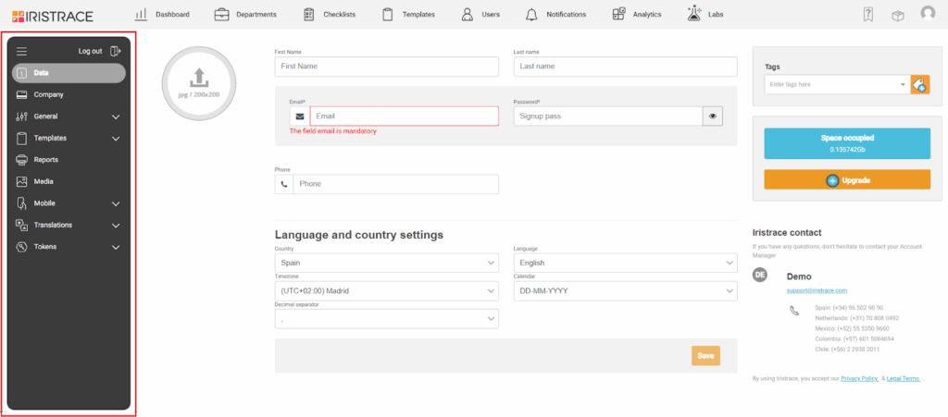Toggle password visibility eye icon
Viewport: 948px width, 417px height.
pos(712,117)
